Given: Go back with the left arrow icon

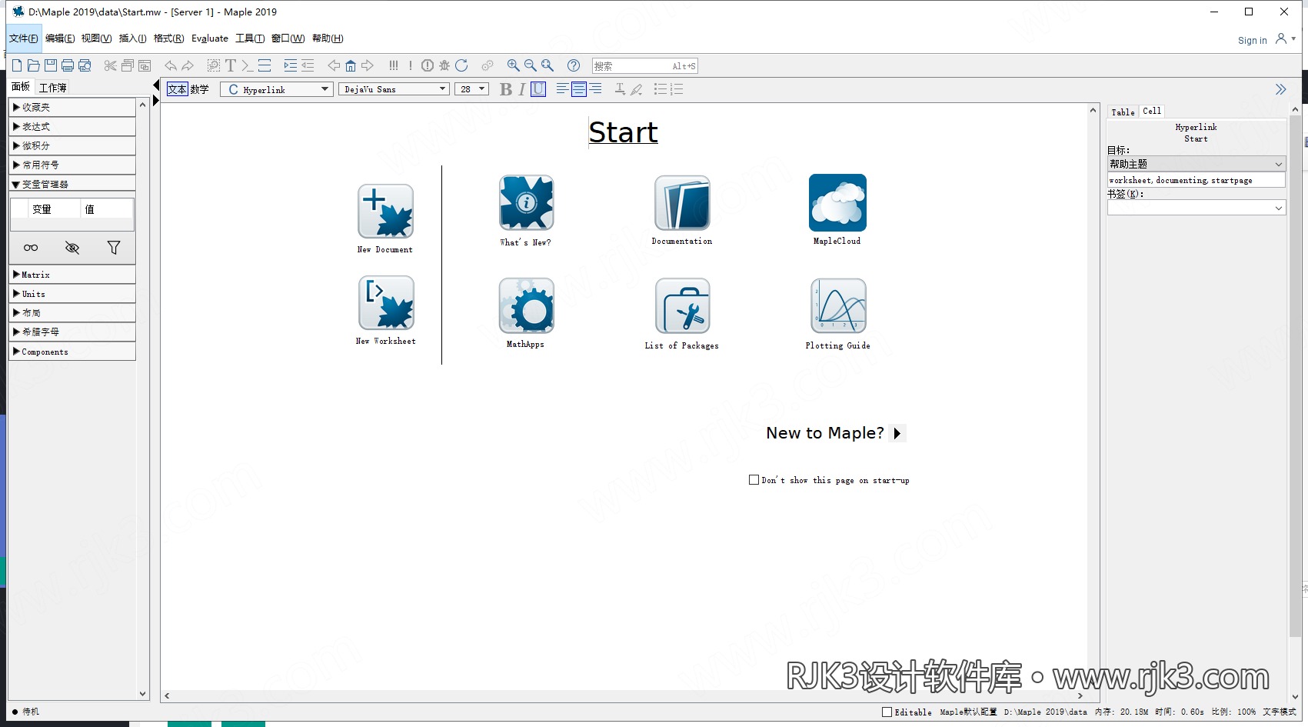Looking at the screenshot, I should coord(334,65).
